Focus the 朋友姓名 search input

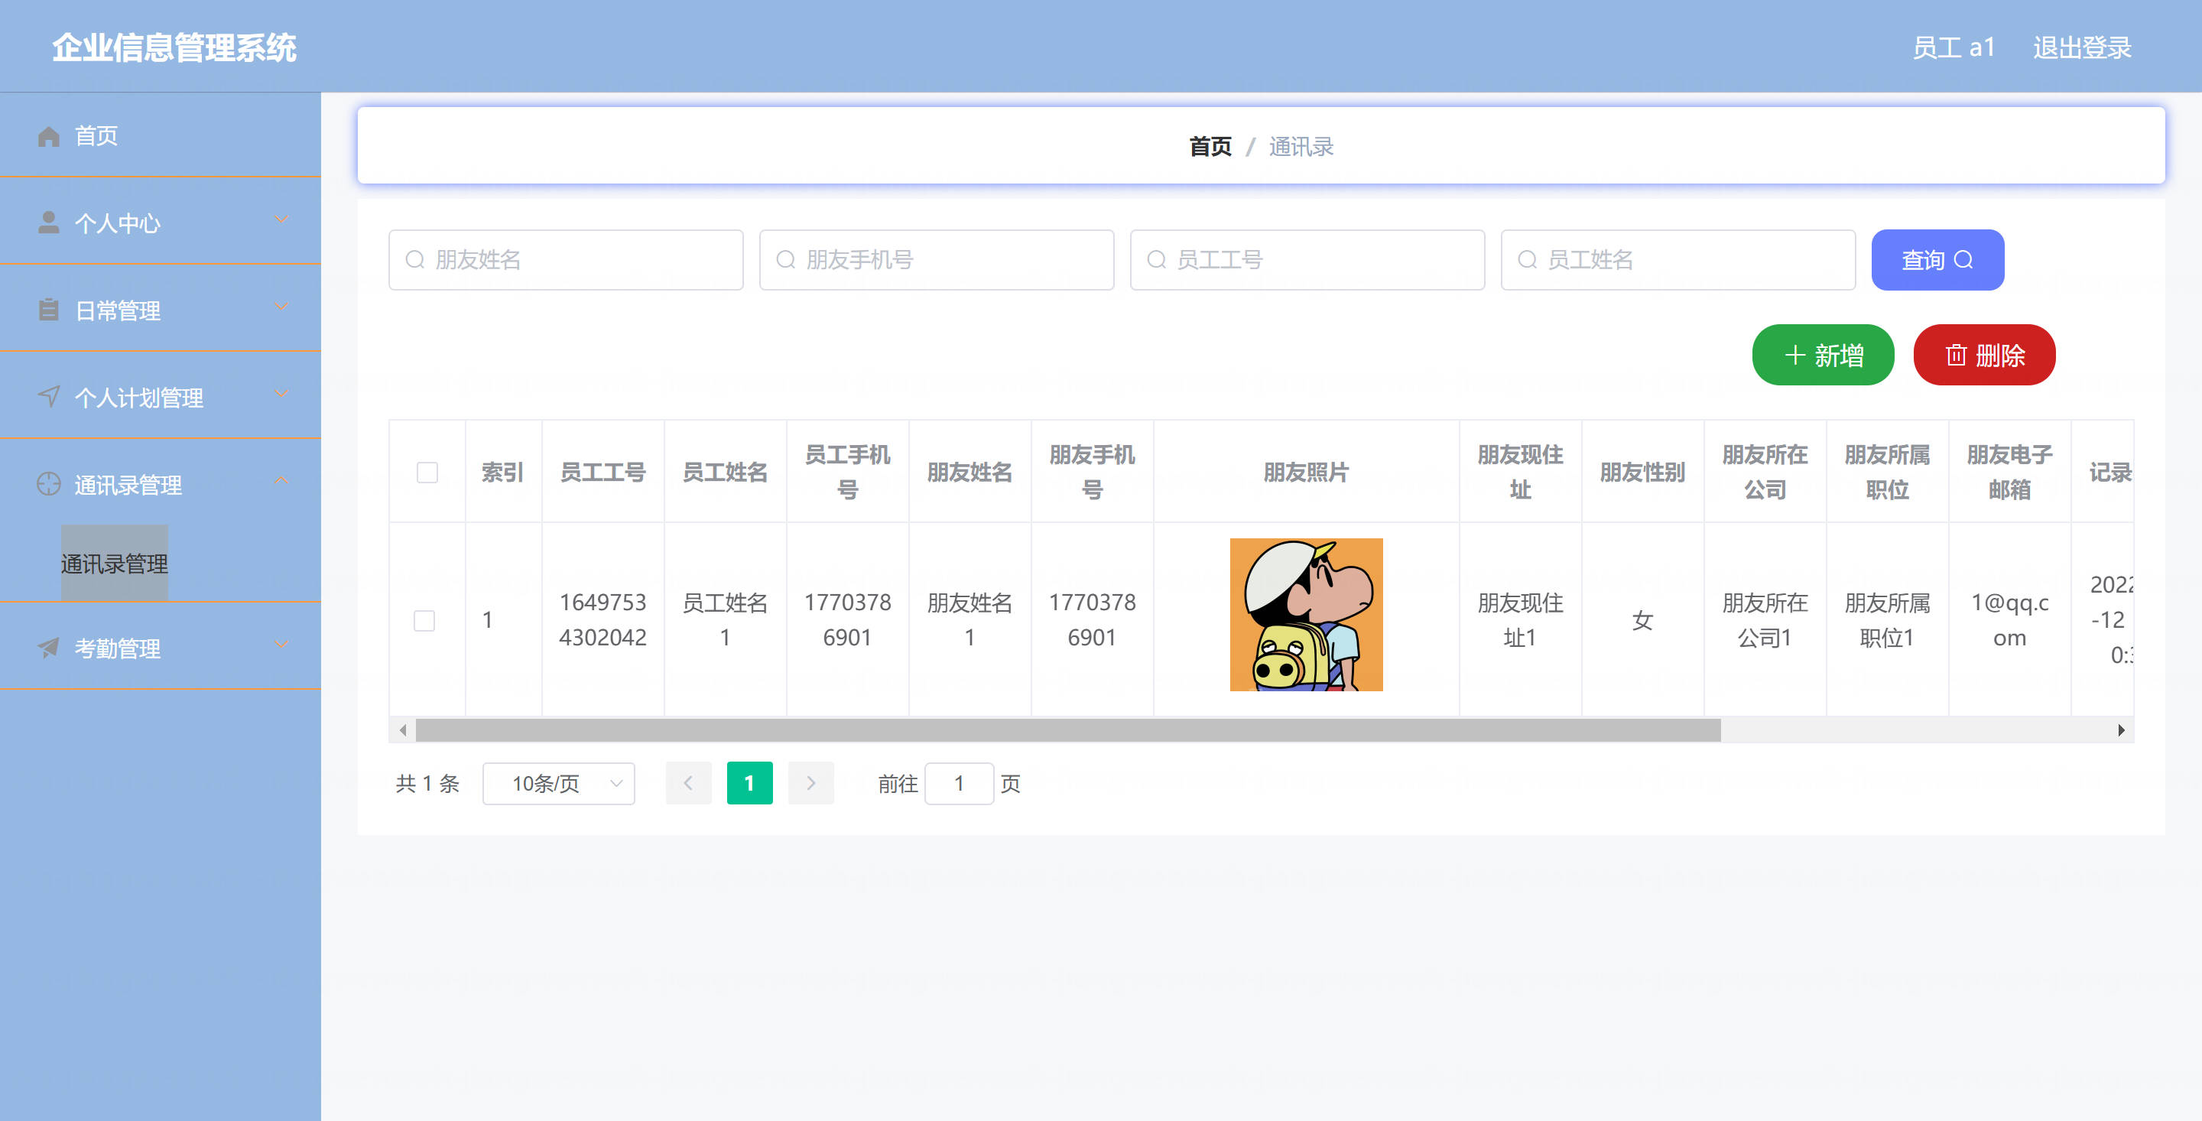565,259
